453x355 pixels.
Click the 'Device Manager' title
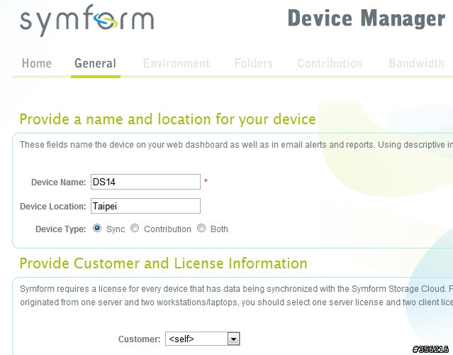click(367, 18)
